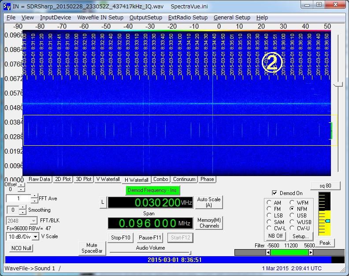
Task: Click the L button beside frequency display
Action: [103, 202]
